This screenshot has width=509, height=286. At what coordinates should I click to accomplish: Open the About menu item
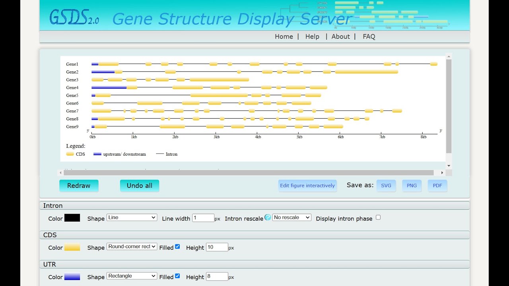pos(341,37)
